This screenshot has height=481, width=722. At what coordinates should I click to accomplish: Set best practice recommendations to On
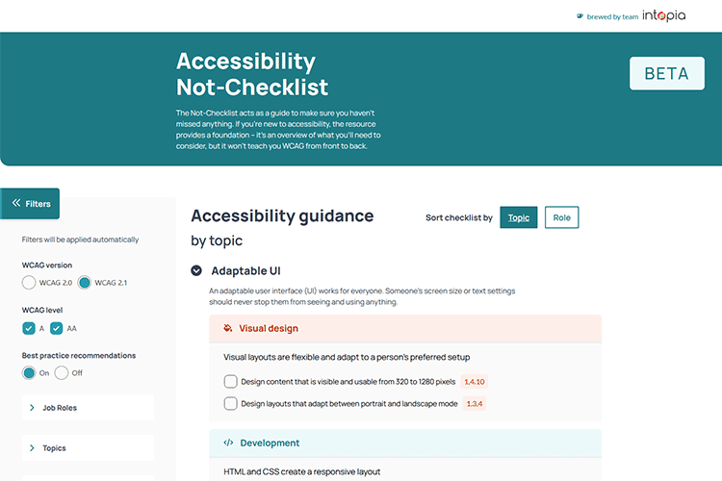[29, 373]
